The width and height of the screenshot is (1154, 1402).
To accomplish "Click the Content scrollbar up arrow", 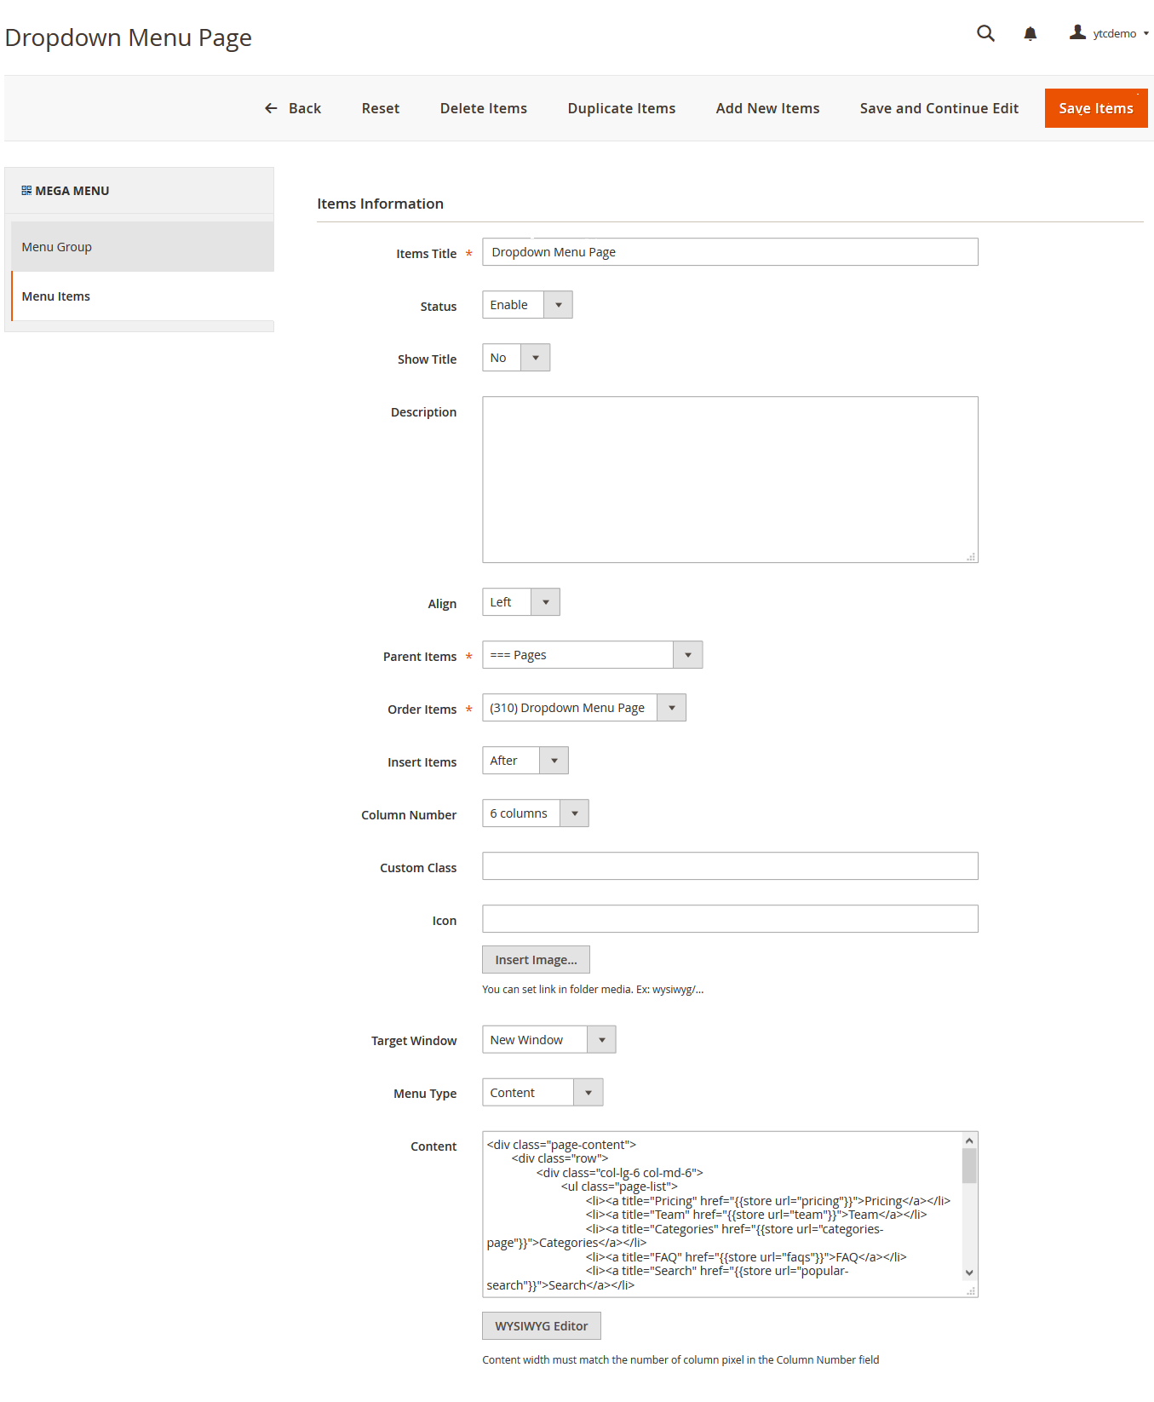I will [x=969, y=1141].
